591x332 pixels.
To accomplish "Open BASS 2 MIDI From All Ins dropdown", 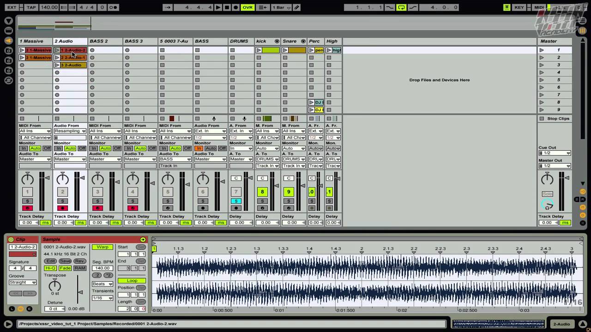I will coord(105,131).
